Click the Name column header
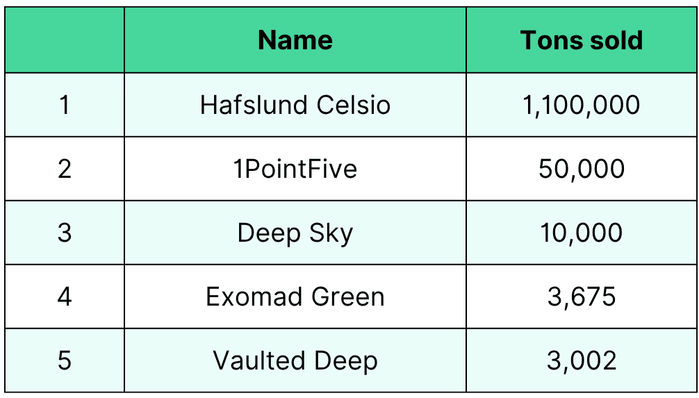 [295, 40]
